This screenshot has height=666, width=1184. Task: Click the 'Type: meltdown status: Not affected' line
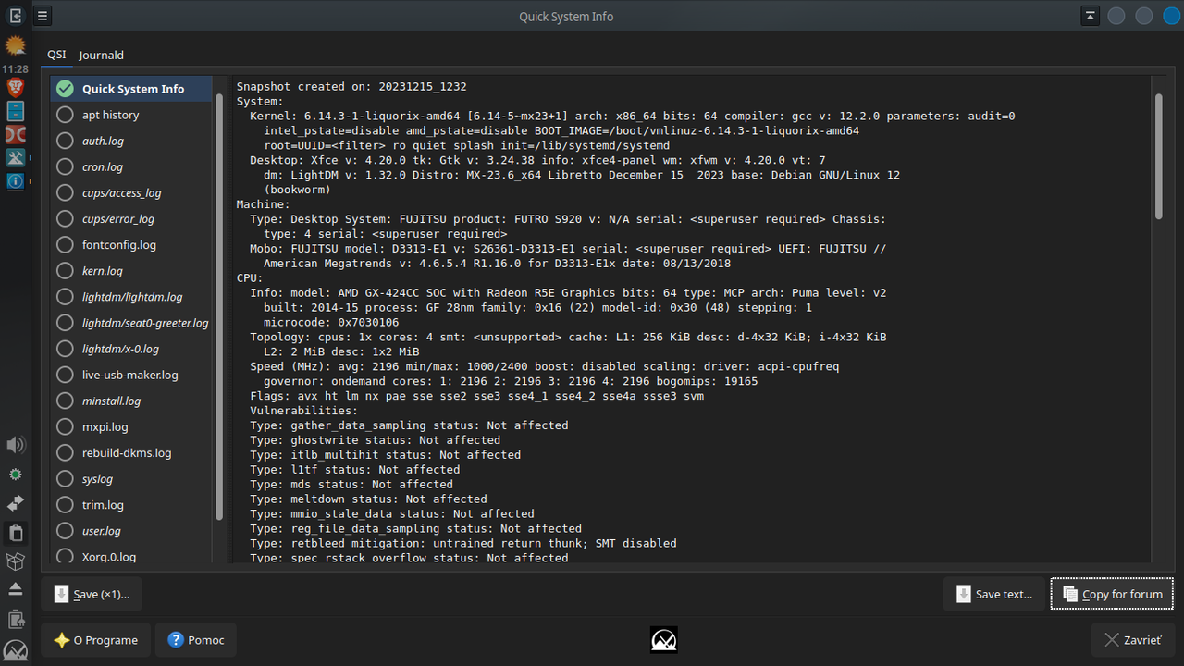click(x=368, y=499)
